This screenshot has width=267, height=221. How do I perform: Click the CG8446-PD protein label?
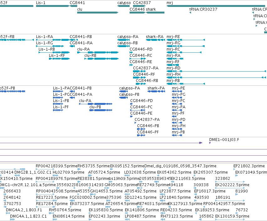coord(142,101)
